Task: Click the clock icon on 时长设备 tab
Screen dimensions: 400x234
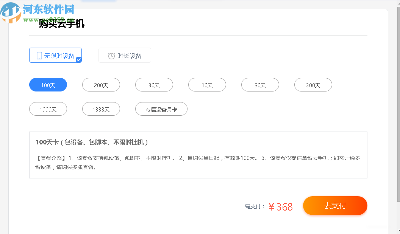Action: point(111,55)
